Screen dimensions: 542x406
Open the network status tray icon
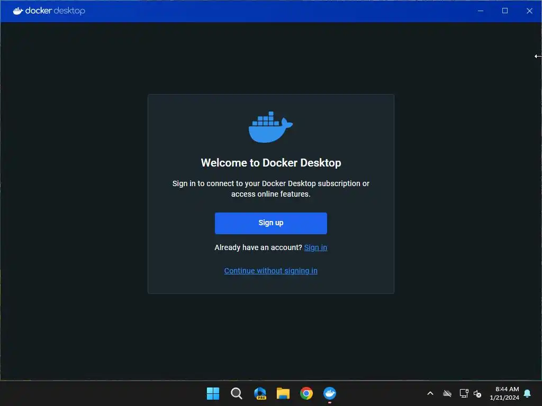coord(464,393)
